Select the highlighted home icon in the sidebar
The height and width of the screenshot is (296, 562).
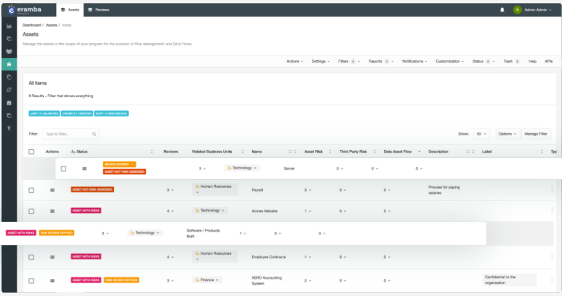click(x=9, y=64)
